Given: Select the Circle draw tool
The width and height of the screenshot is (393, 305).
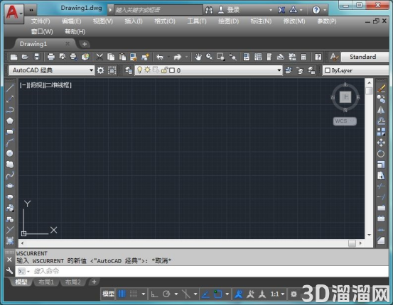Looking at the screenshot, I should [10, 153].
